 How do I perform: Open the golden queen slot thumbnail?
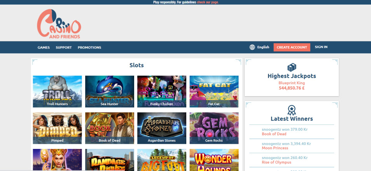57,160
